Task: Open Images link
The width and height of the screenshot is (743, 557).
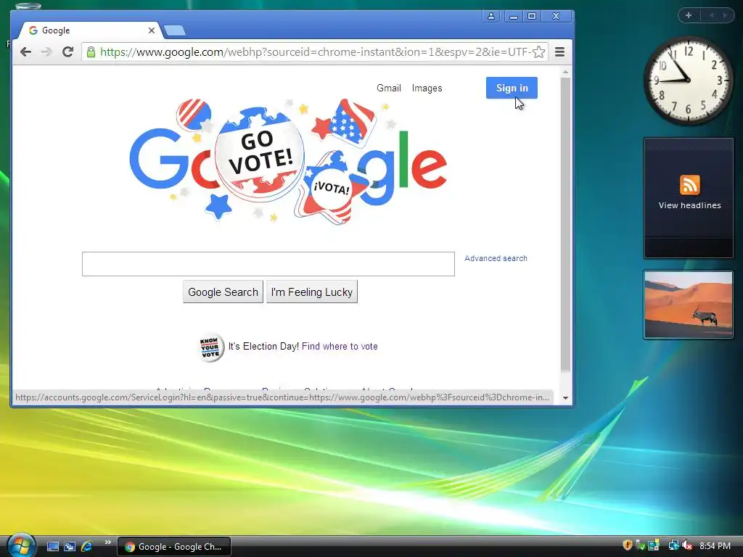Action: point(427,88)
